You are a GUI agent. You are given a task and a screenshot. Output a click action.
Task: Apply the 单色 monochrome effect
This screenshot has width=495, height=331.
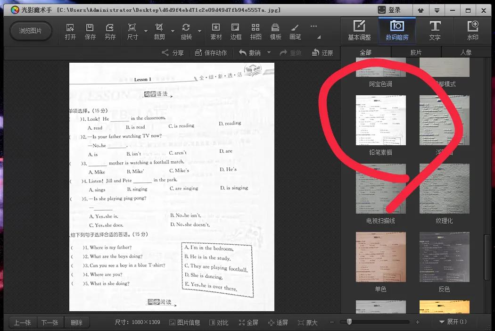pos(381,257)
